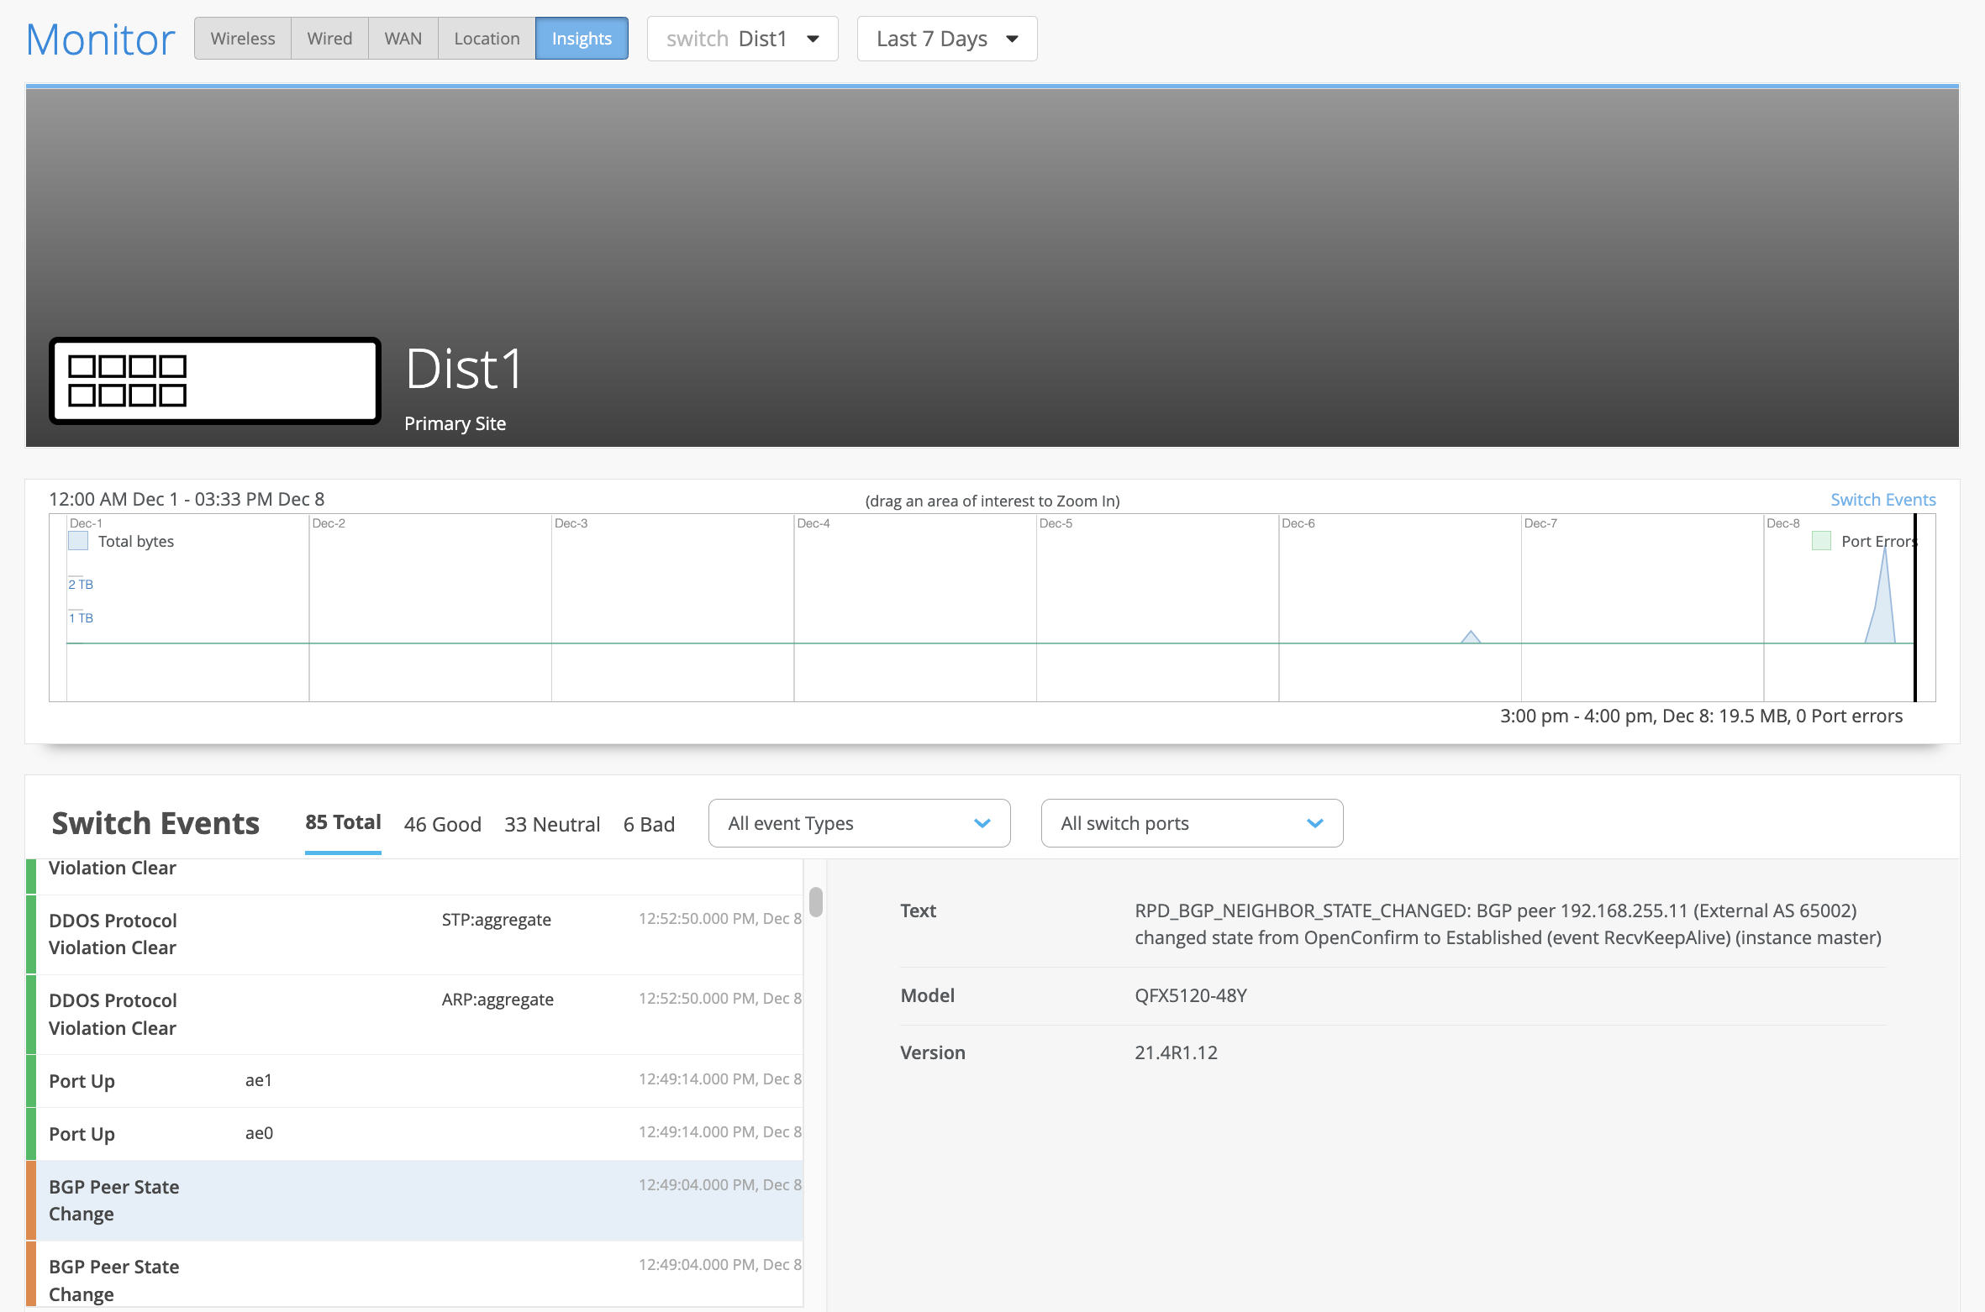Click the small Dec-6 traffic peak marker

coord(1470,637)
